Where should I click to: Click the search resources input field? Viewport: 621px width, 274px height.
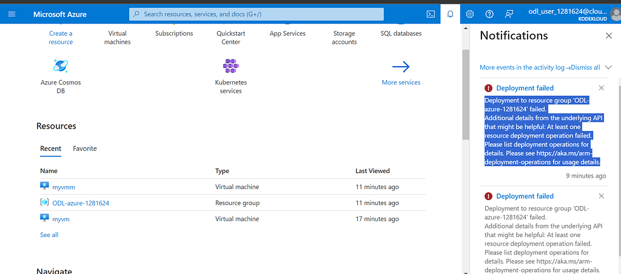pos(257,14)
